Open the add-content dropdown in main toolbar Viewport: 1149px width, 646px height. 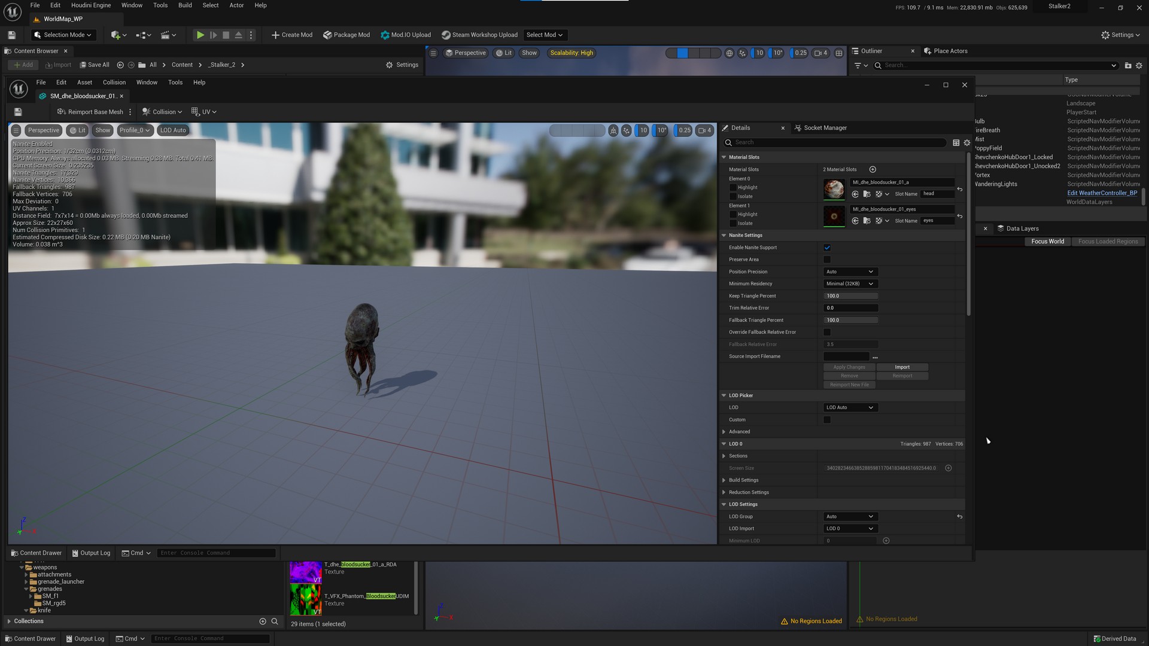tap(119, 35)
